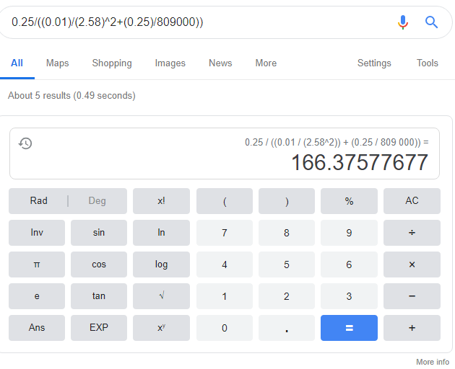Open the More info link
Image resolution: width=455 pixels, height=369 pixels.
[x=433, y=362]
